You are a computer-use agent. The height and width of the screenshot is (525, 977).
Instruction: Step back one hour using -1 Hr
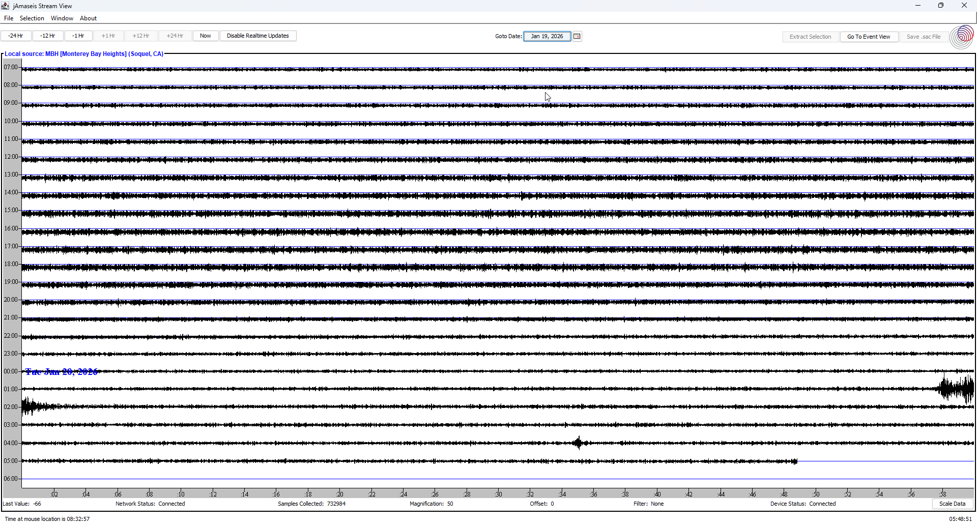click(78, 36)
